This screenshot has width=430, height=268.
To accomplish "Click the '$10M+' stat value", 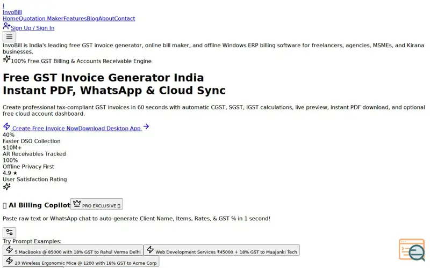I will pos(12,148).
